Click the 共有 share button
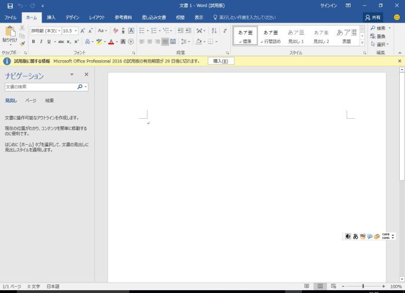405x293 pixels. 373,17
